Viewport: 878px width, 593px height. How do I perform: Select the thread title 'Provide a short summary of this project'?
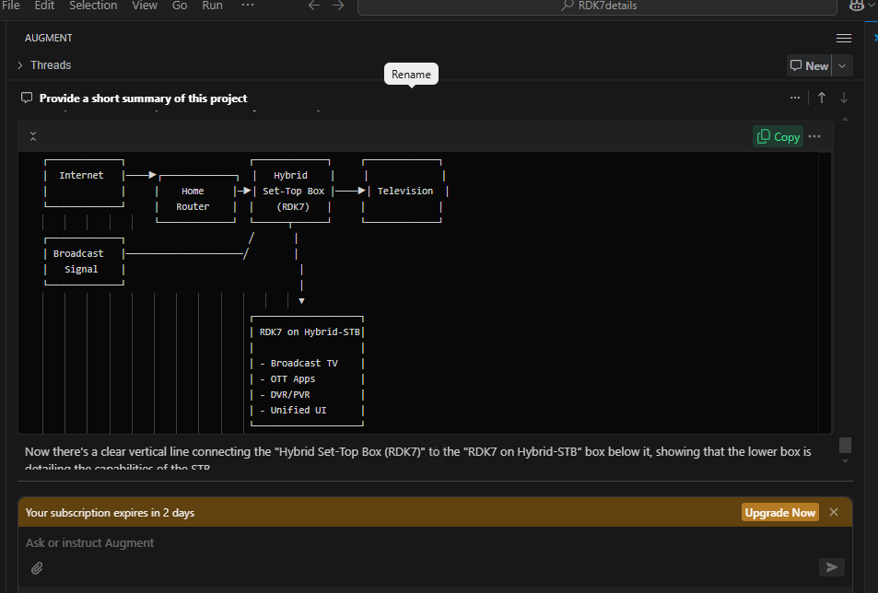point(144,99)
